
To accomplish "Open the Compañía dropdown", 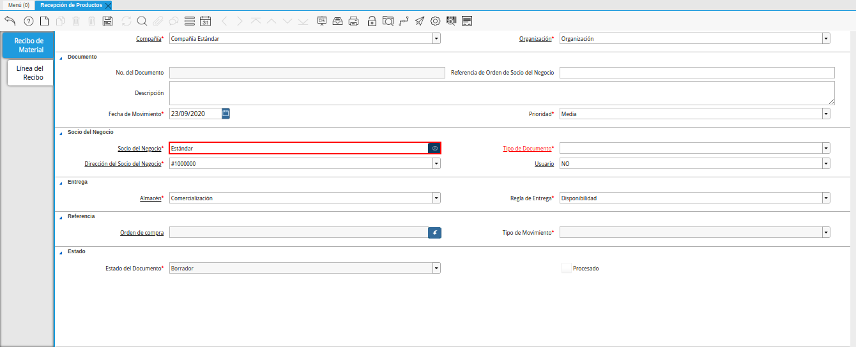I will point(436,38).
